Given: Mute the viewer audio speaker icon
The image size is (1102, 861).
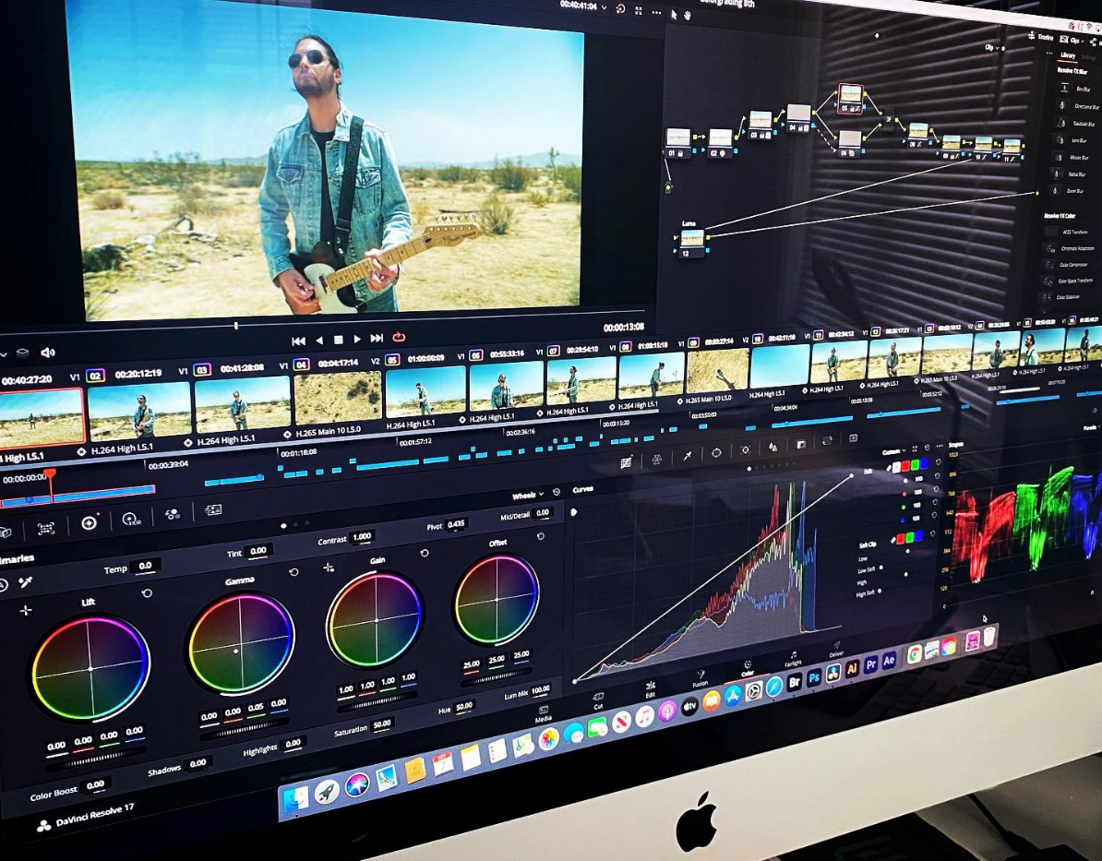Looking at the screenshot, I should (x=48, y=353).
